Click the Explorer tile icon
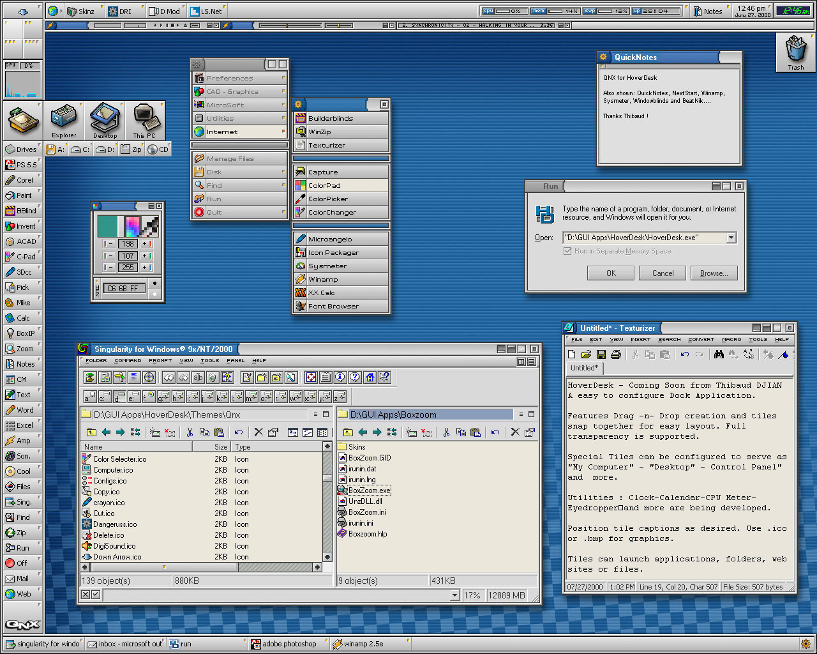Viewport: 817px width, 654px height. pos(64,120)
